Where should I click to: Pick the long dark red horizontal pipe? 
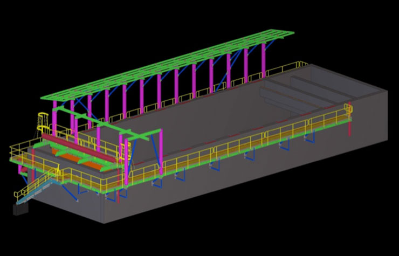(79, 148)
